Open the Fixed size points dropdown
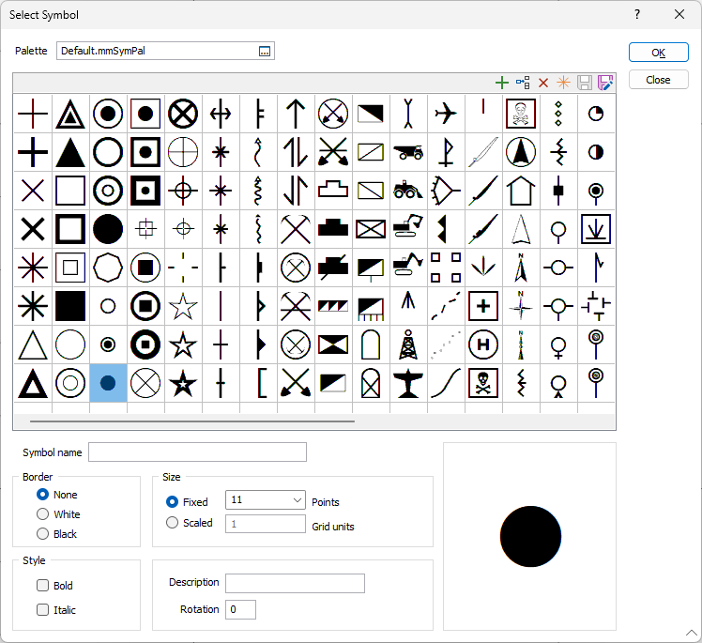 pos(298,500)
